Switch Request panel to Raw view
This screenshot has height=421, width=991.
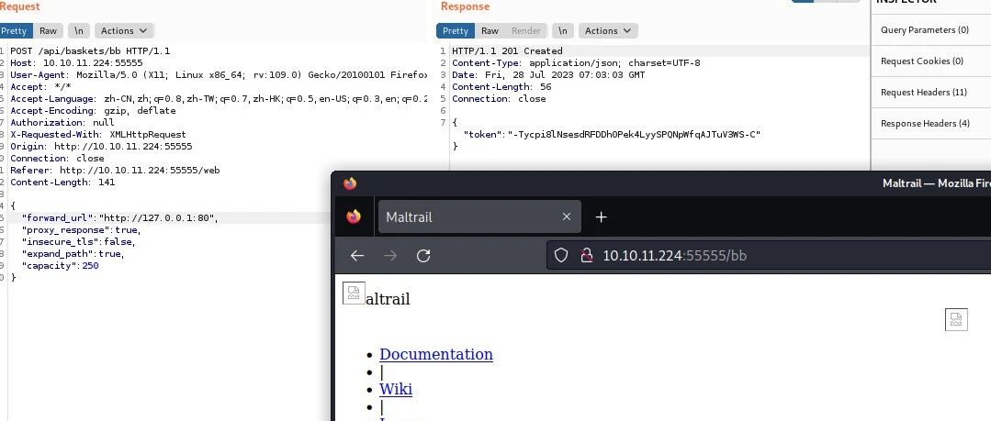click(x=48, y=30)
